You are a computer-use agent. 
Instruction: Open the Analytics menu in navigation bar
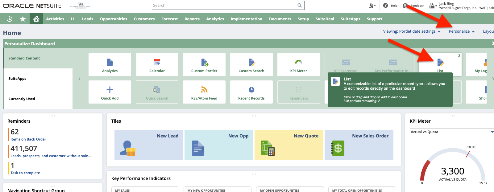[x=215, y=19]
